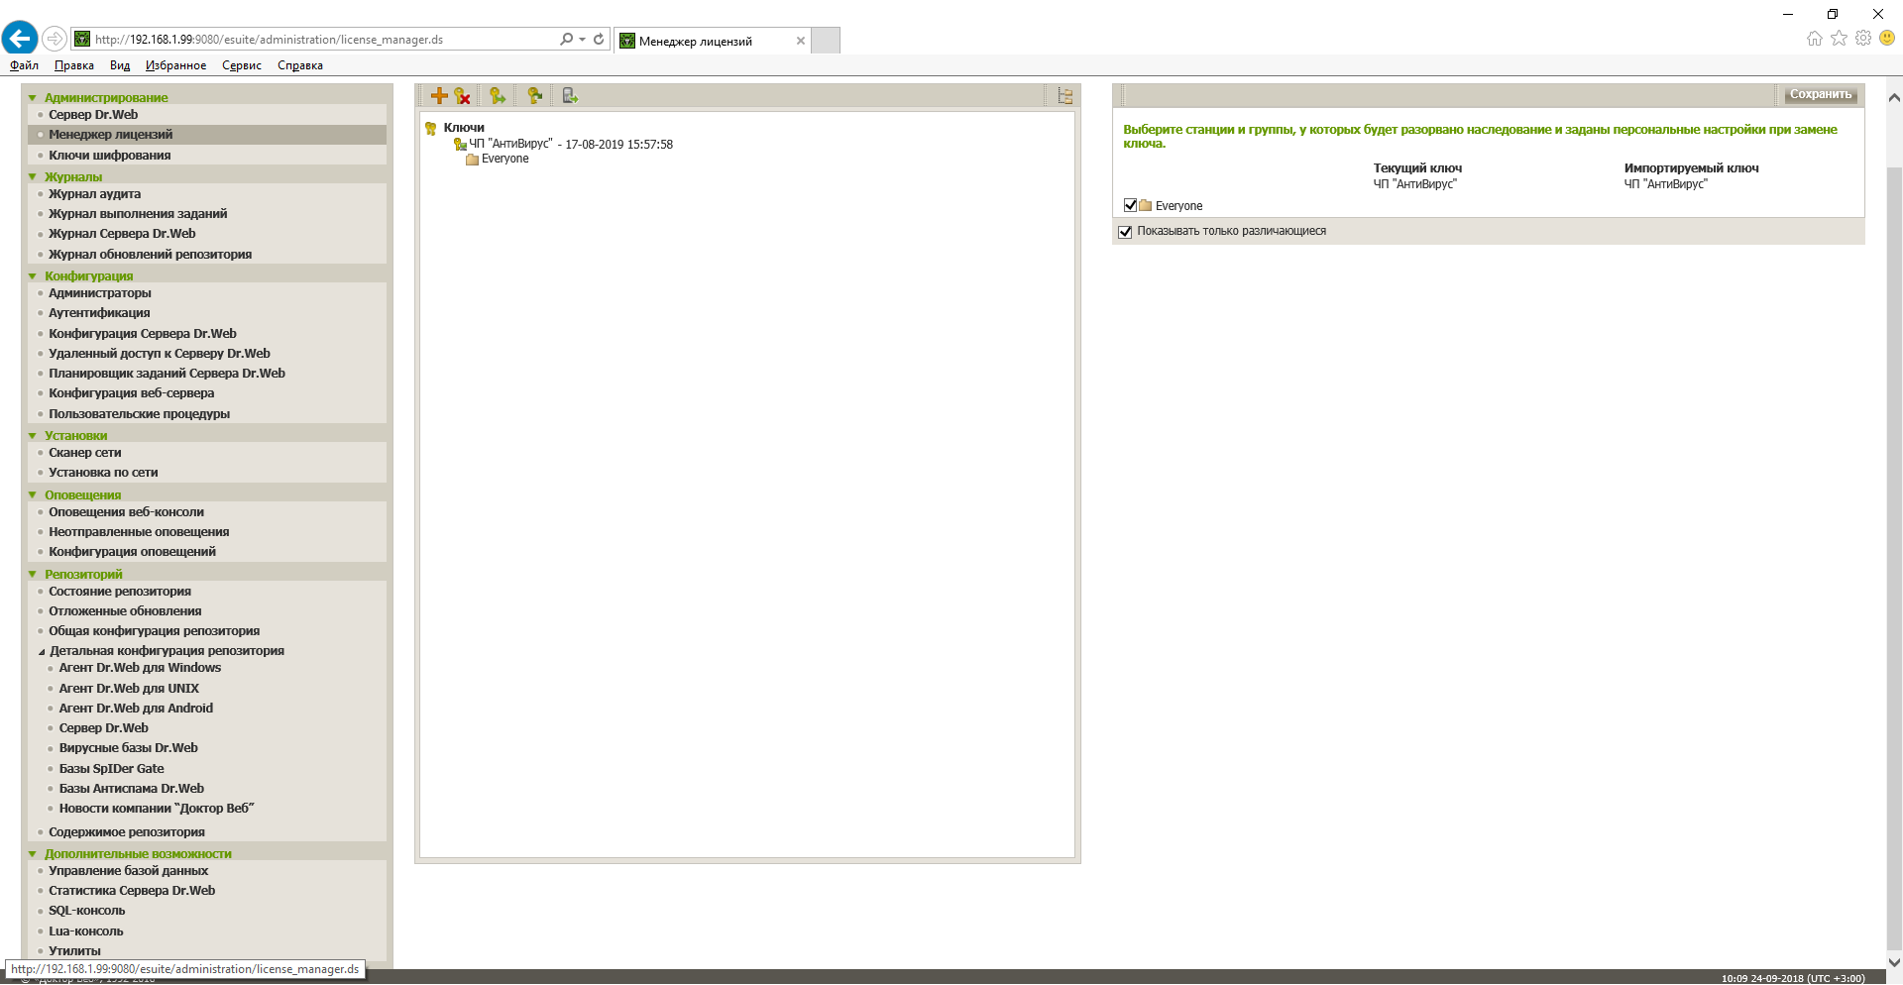
Task: Open Планировщик заданий Сервера Dr.Web
Action: (x=168, y=374)
